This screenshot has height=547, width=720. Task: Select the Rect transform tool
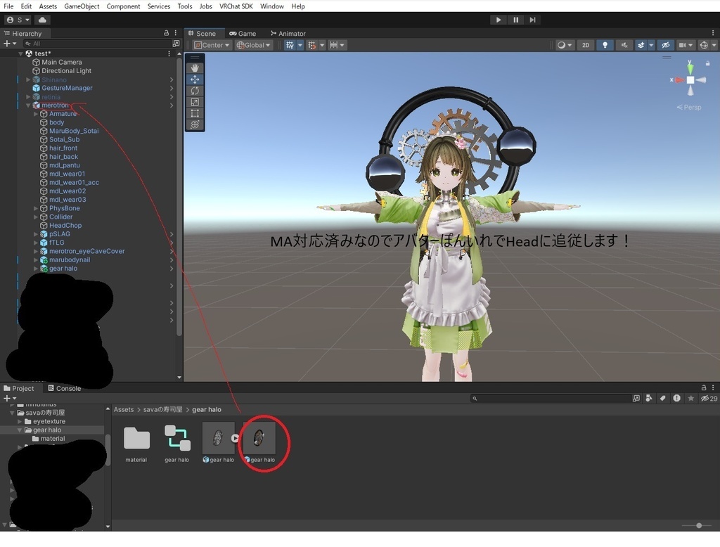(195, 113)
